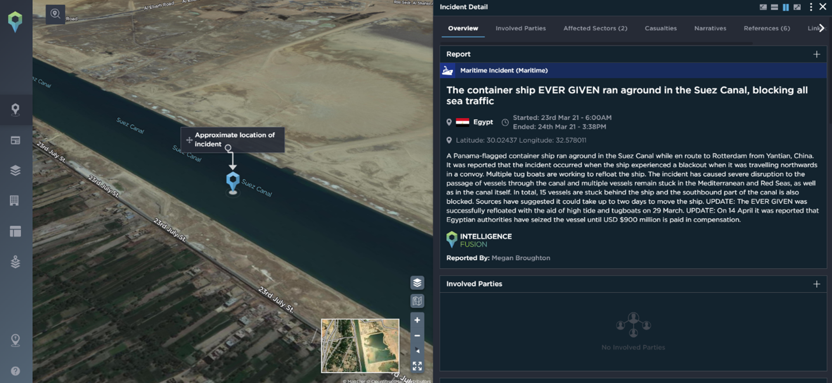Viewport: 832px width, 383px height.
Task: Open the map search magnifier tool
Action: pos(55,14)
